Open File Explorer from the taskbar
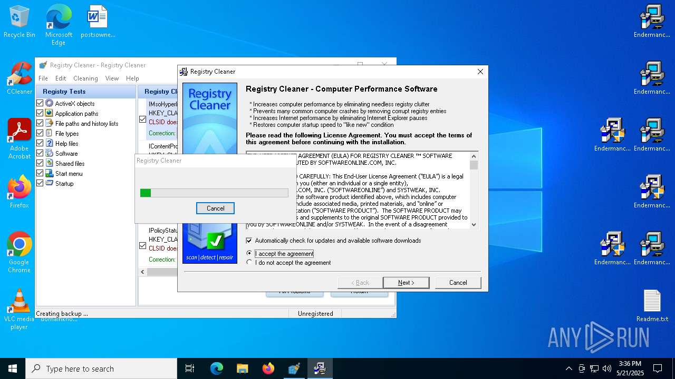 coord(242,368)
